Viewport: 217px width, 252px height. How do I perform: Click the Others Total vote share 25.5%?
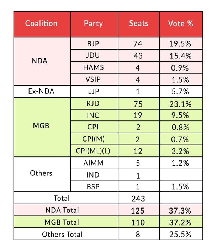(180, 234)
